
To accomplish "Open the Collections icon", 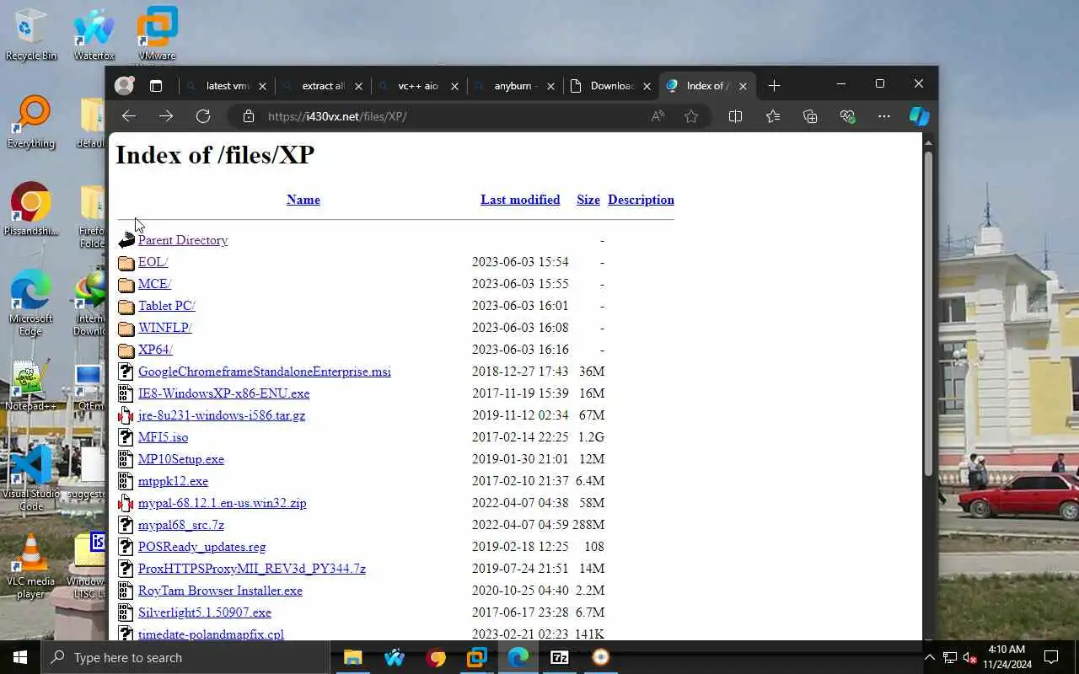I will tap(810, 116).
